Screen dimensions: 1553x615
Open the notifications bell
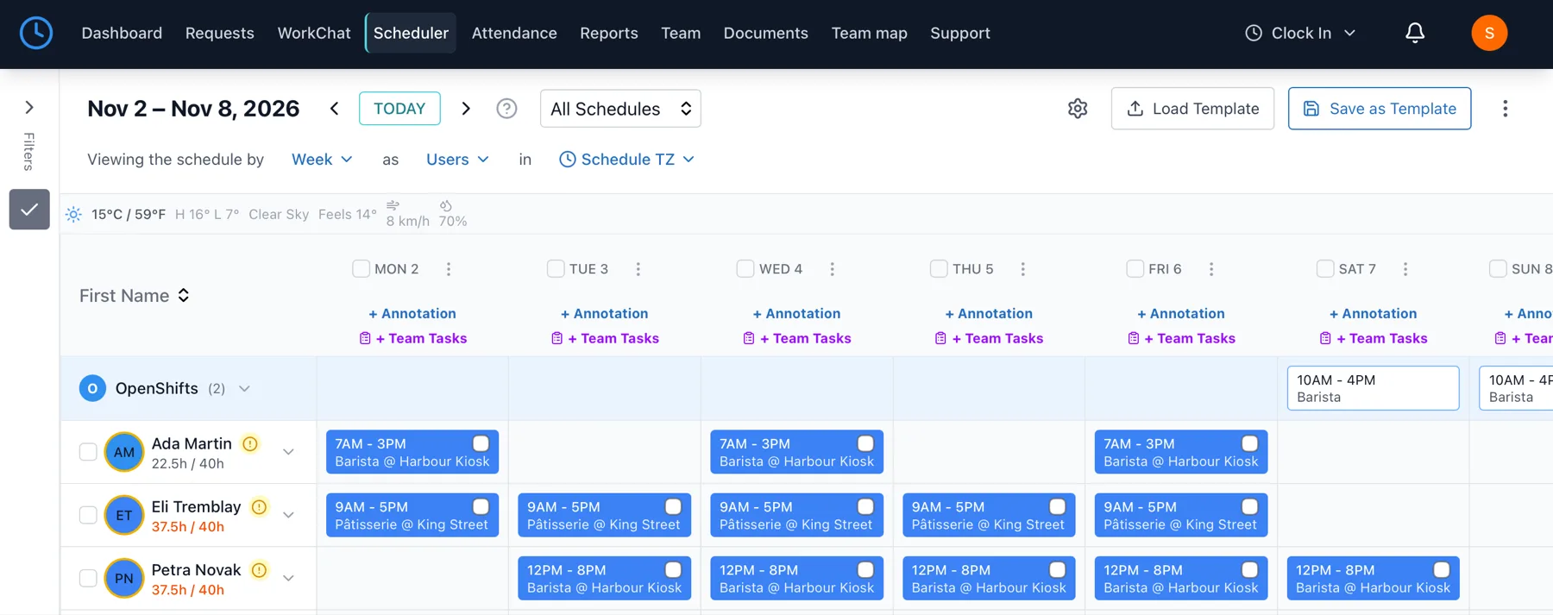[x=1415, y=33]
